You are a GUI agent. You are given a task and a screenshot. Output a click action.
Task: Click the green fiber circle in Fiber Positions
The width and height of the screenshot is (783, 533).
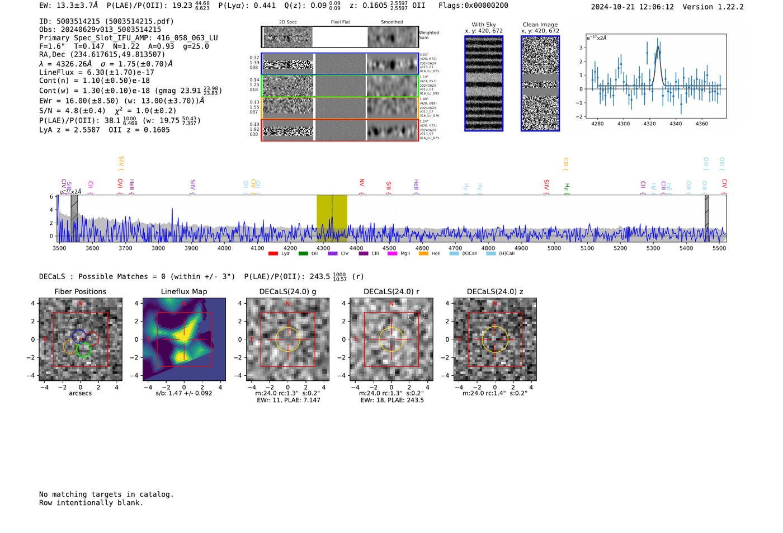(x=83, y=350)
